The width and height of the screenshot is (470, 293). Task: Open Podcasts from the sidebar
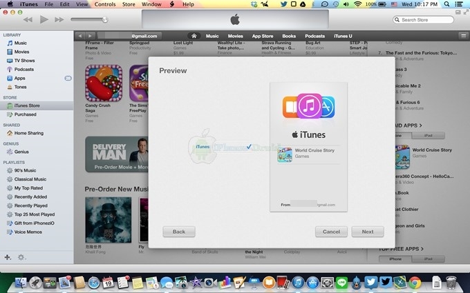[23, 70]
